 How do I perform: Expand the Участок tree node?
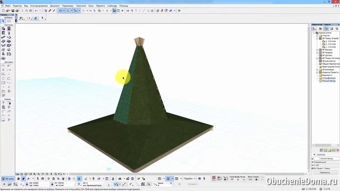[x=317, y=36]
